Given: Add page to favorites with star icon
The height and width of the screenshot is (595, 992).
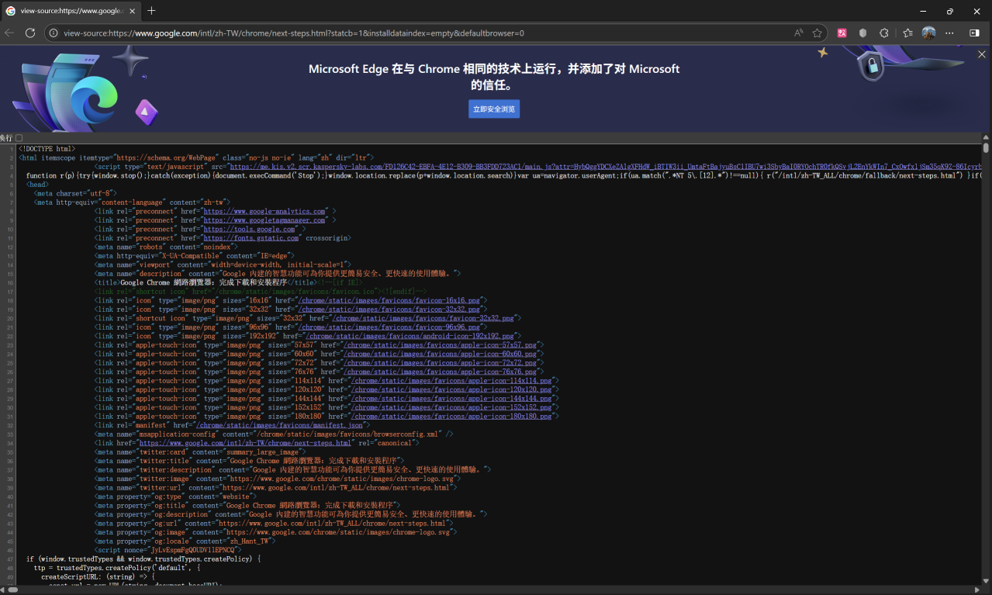Looking at the screenshot, I should coord(817,33).
